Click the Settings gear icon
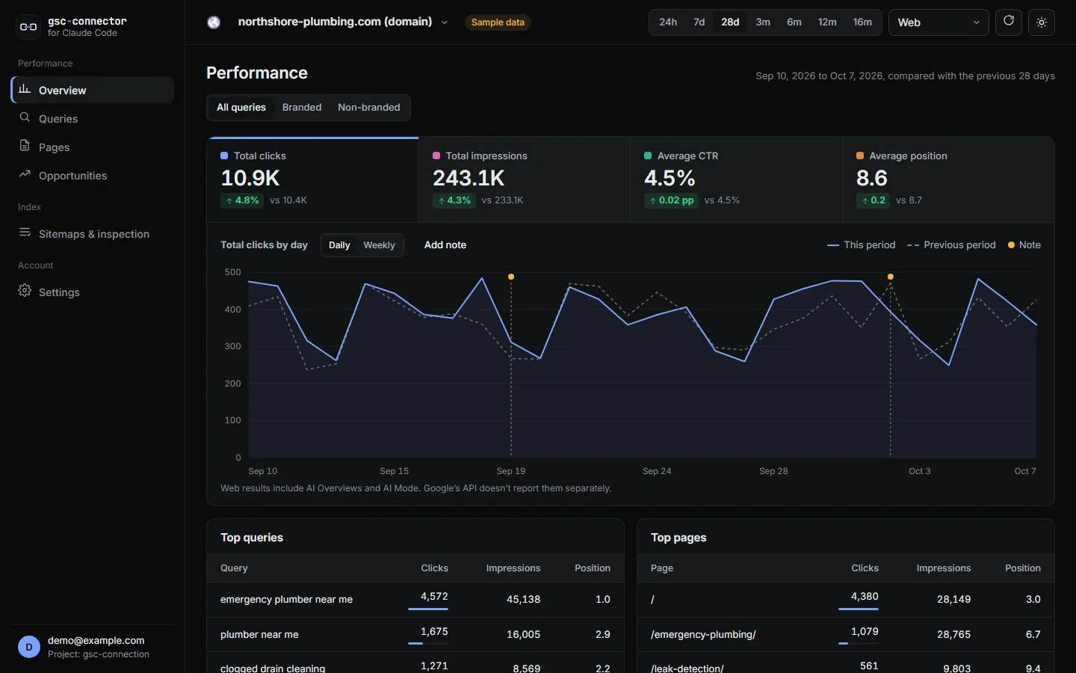Image resolution: width=1076 pixels, height=673 pixels. click(25, 292)
